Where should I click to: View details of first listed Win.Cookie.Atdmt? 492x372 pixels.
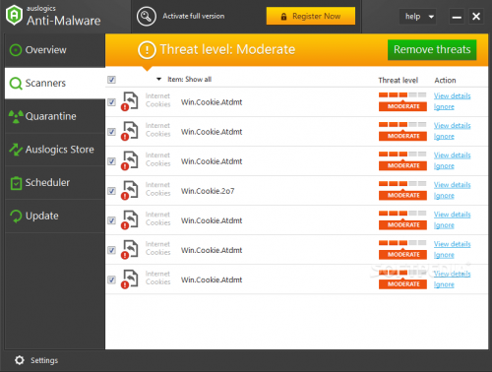click(452, 95)
